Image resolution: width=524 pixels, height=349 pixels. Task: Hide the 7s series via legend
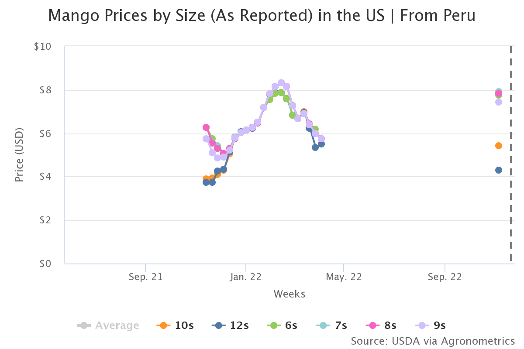331,325
